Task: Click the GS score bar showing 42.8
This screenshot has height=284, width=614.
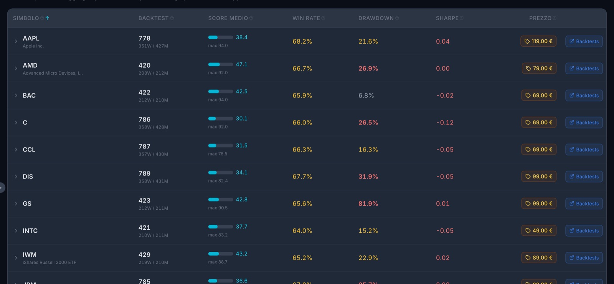Action: pos(221,200)
